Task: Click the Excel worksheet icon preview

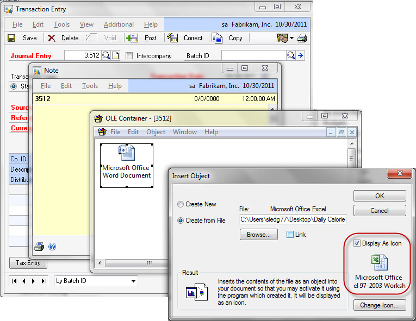Action: [380, 262]
